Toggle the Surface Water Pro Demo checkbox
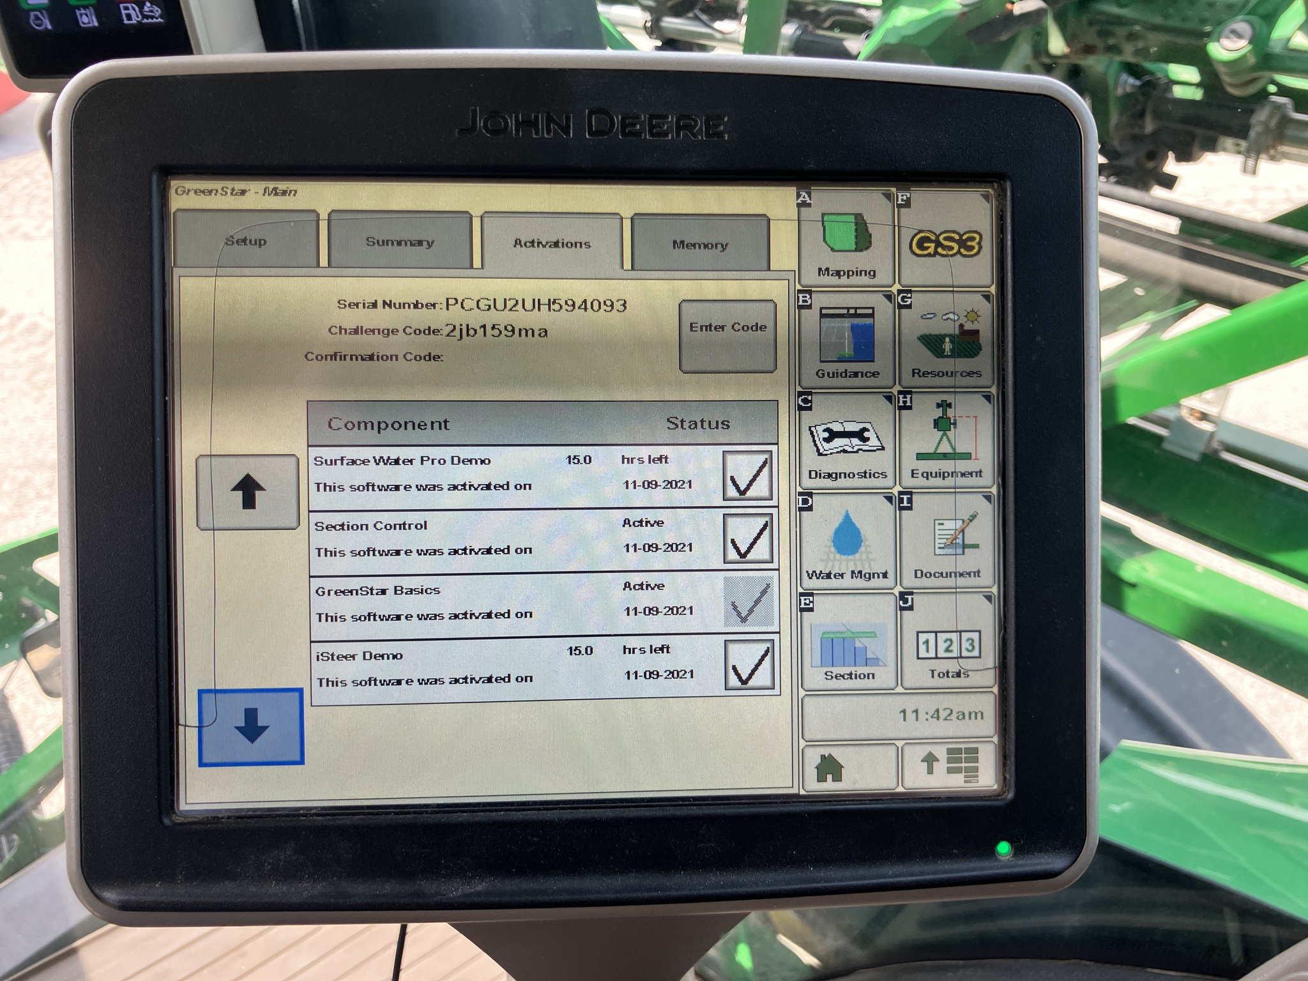Viewport: 1308px width, 981px height. [x=748, y=477]
